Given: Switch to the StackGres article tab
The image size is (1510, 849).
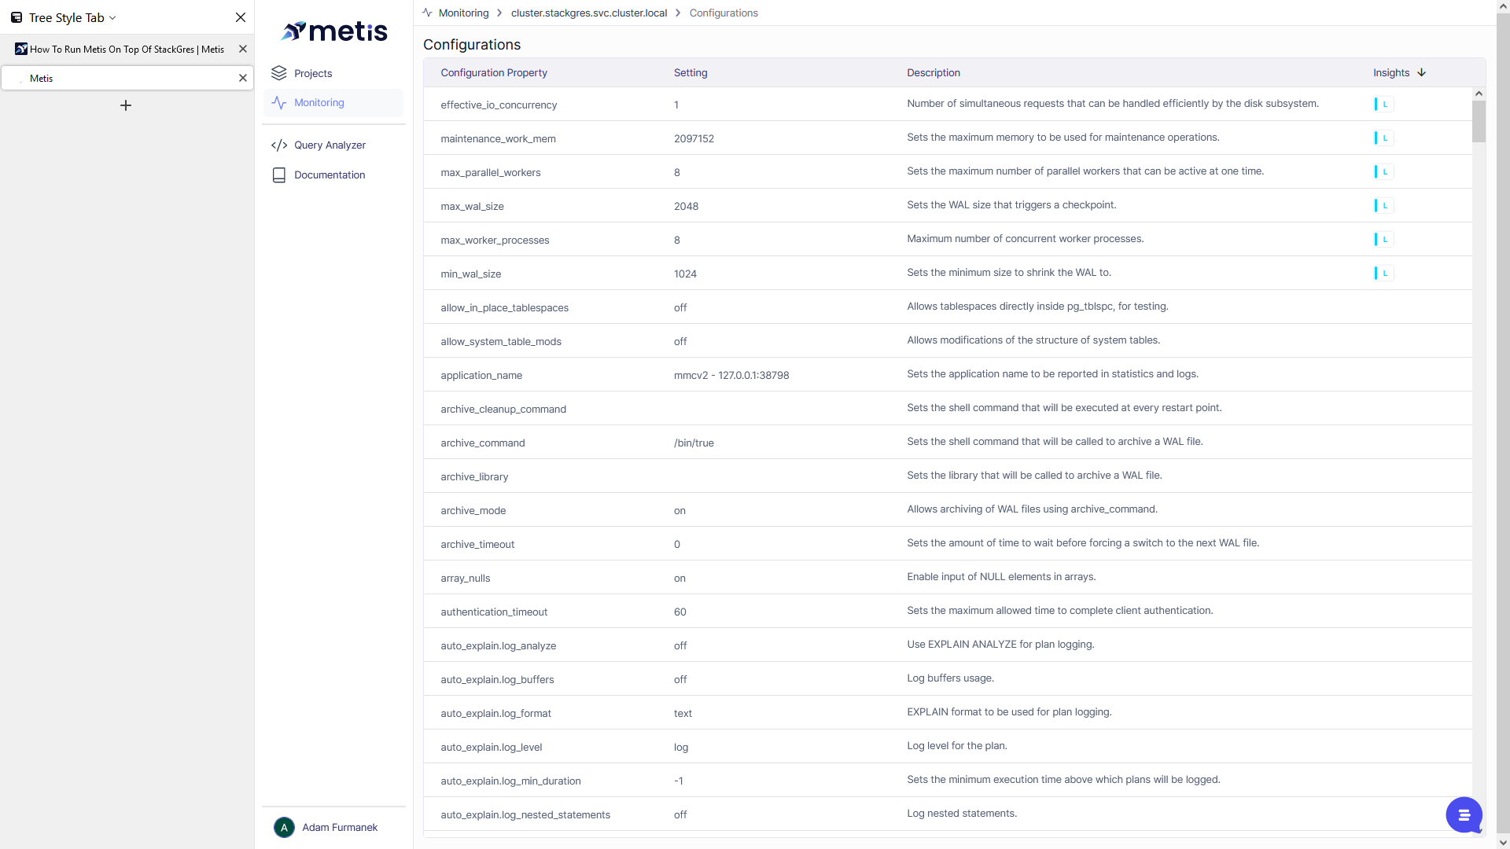Looking at the screenshot, I should 127,49.
